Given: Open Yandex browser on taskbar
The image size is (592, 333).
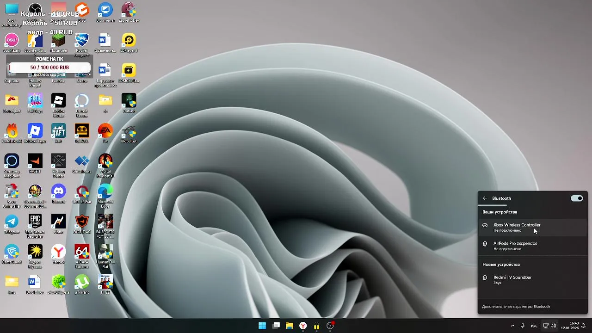Looking at the screenshot, I should click(303, 326).
